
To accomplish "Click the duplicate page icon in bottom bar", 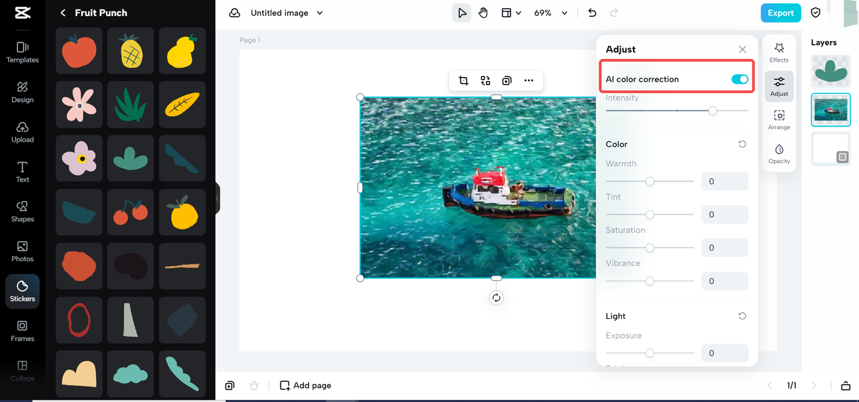I will pos(230,385).
